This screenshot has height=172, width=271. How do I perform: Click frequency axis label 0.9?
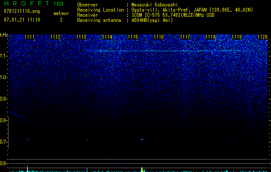pyautogui.click(x=3, y=99)
